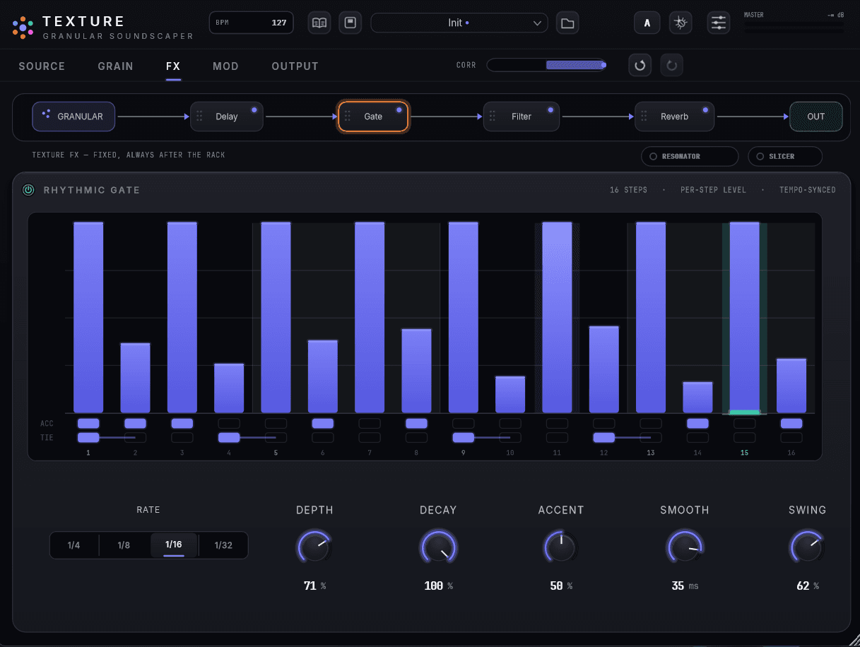Click the 71 % depth value
The width and height of the screenshot is (860, 647).
[x=314, y=586]
